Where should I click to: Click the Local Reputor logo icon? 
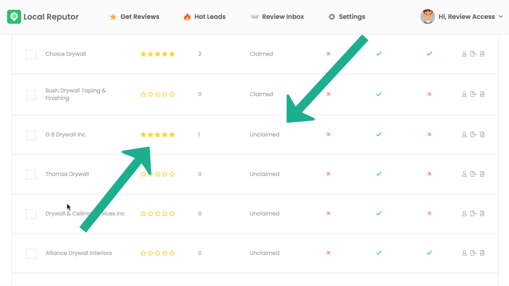(14, 17)
